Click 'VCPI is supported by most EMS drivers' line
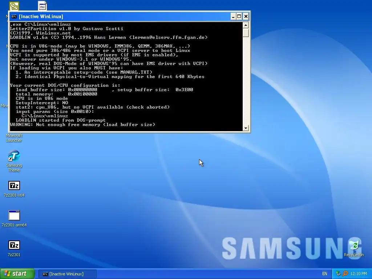 click(94, 55)
